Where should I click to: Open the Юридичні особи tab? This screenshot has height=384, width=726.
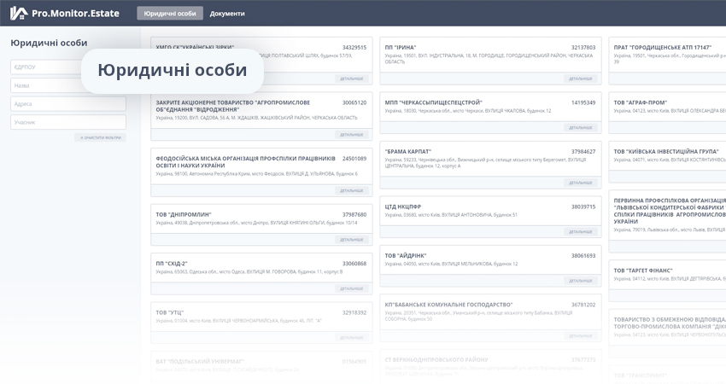(x=169, y=14)
